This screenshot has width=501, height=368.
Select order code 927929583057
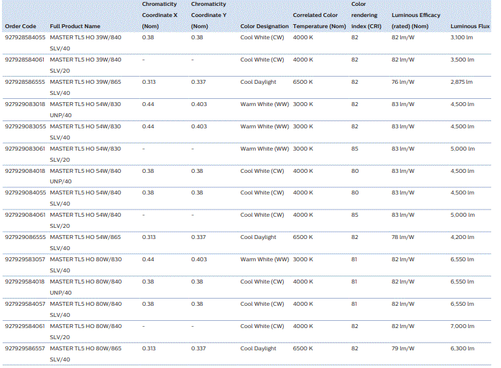pos(25,259)
